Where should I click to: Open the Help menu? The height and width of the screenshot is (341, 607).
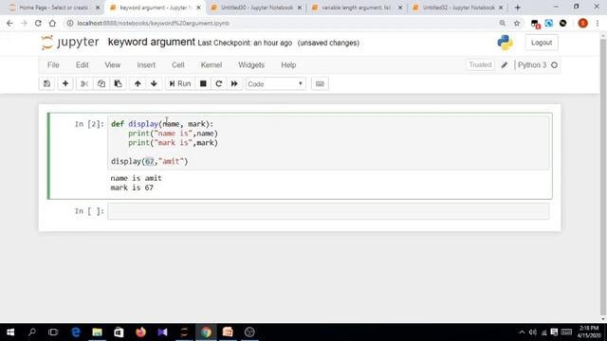pyautogui.click(x=288, y=65)
